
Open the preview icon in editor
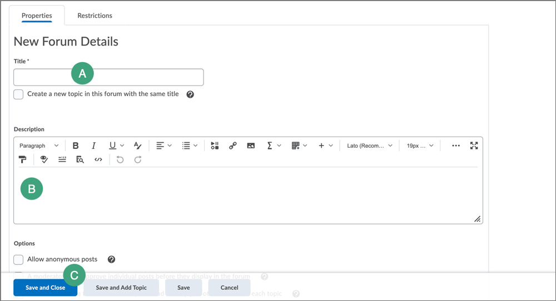click(x=80, y=160)
